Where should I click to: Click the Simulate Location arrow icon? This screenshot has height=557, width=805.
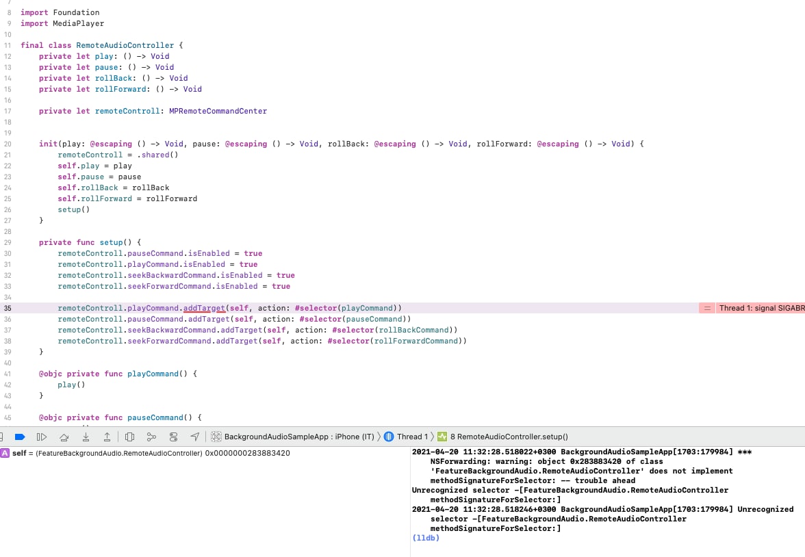pyautogui.click(x=195, y=437)
